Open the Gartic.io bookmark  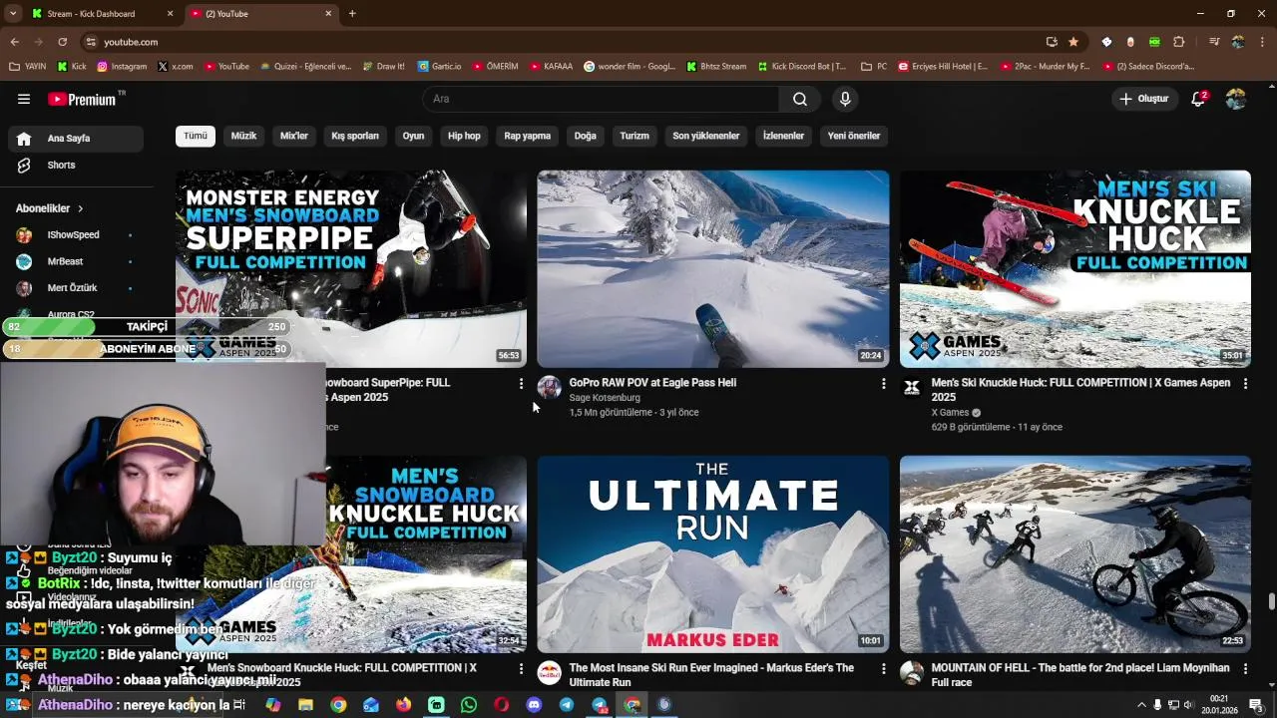[x=439, y=67]
